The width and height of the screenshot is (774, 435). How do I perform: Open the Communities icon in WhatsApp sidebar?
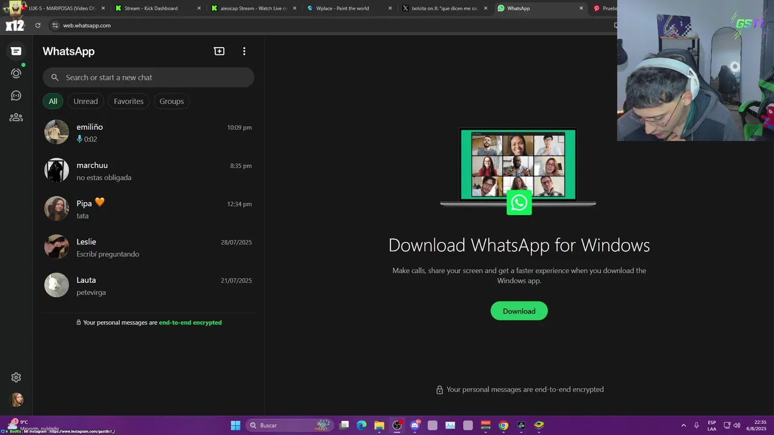coord(16,118)
